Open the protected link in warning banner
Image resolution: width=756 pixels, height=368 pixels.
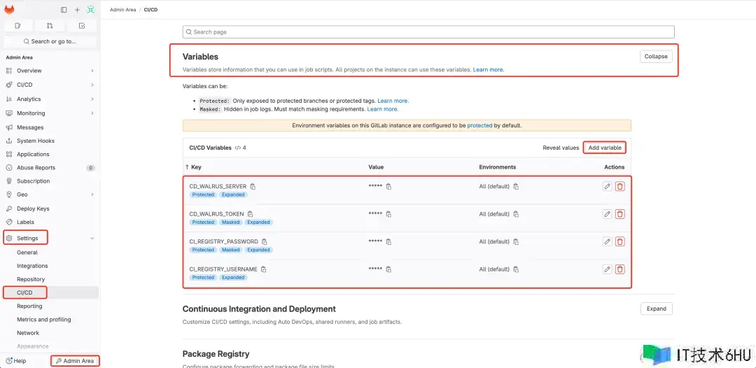click(479, 126)
